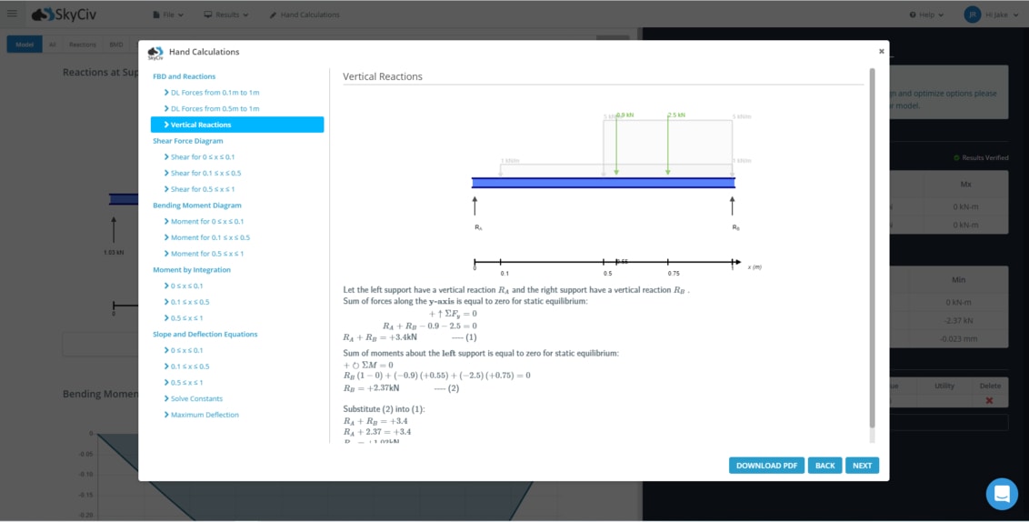Click the BACK button
Viewport: 1029px width, 522px height.
pos(824,466)
